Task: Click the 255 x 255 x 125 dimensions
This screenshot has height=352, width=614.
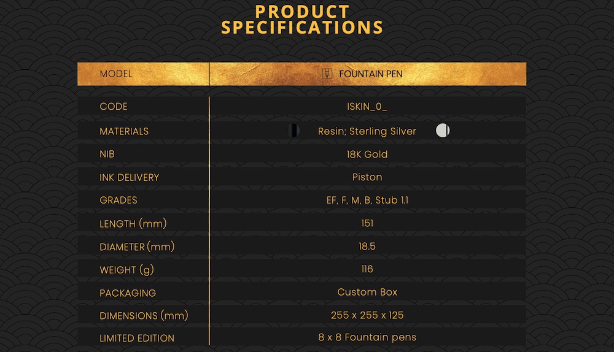Action: pyautogui.click(x=367, y=315)
